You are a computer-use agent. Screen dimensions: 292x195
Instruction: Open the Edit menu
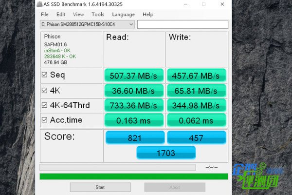pos(60,15)
